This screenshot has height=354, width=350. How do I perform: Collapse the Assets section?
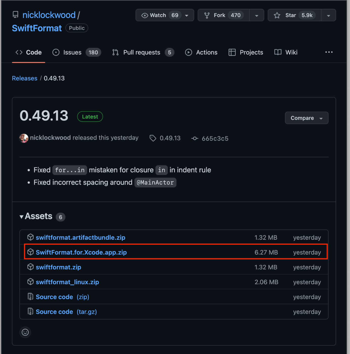[36, 216]
